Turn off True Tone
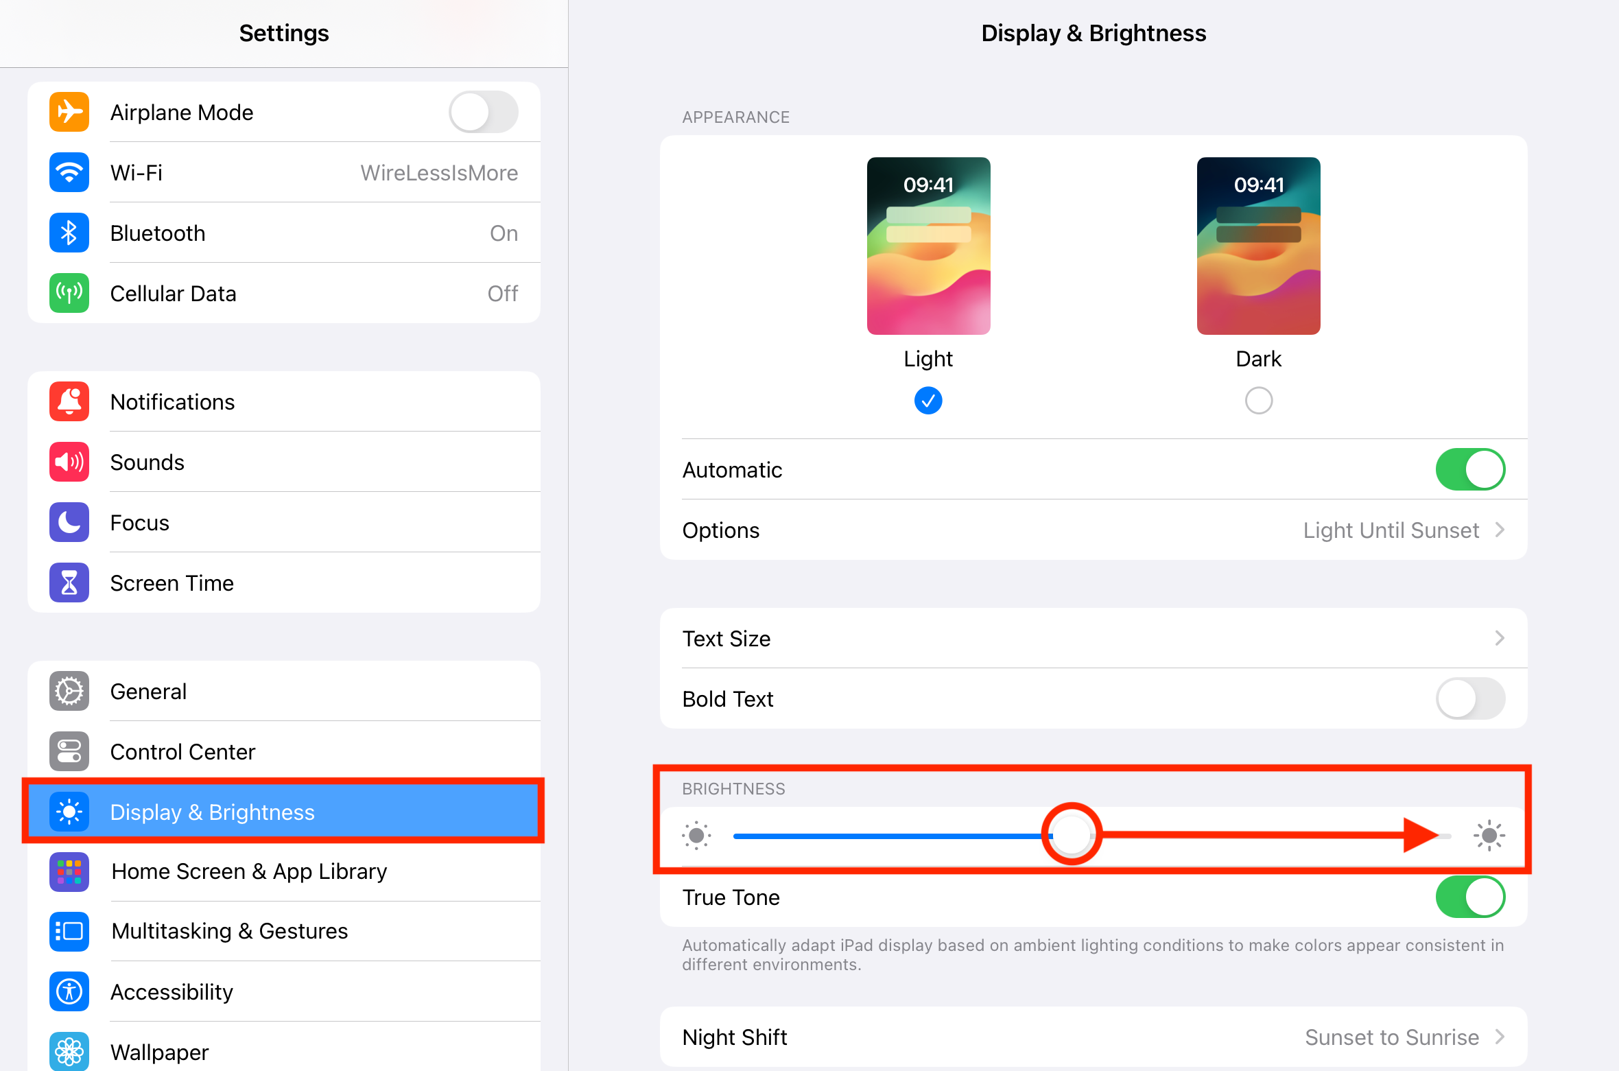The height and width of the screenshot is (1071, 1619). 1470,897
